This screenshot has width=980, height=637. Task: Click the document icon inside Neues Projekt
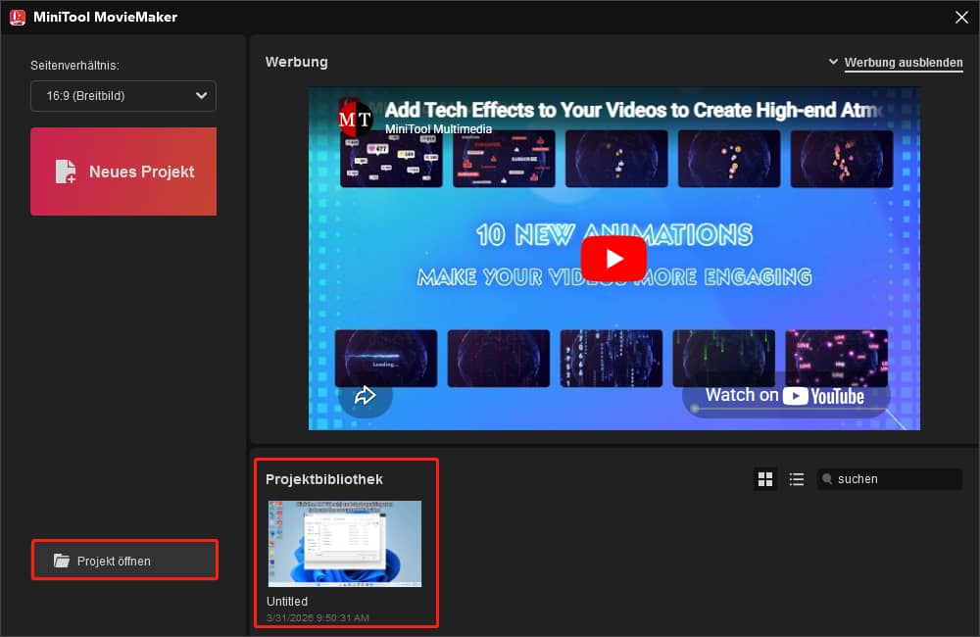pyautogui.click(x=65, y=171)
